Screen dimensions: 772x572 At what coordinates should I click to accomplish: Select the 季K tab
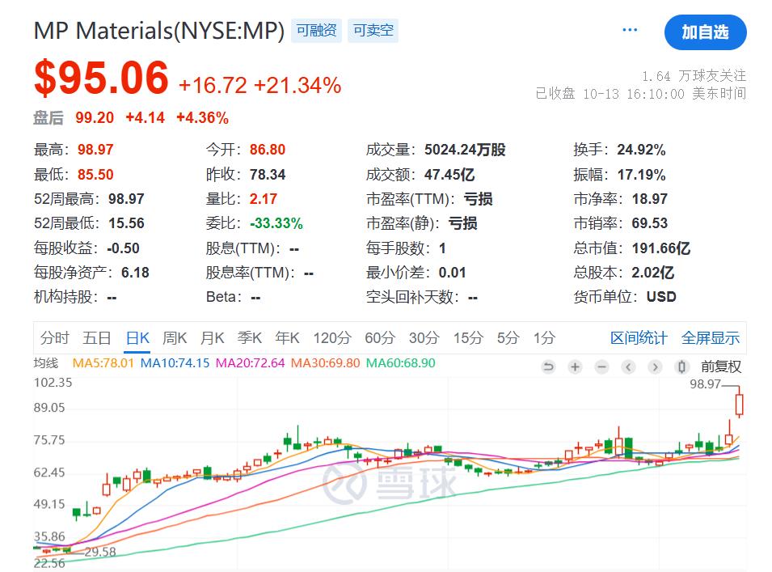[x=250, y=338]
